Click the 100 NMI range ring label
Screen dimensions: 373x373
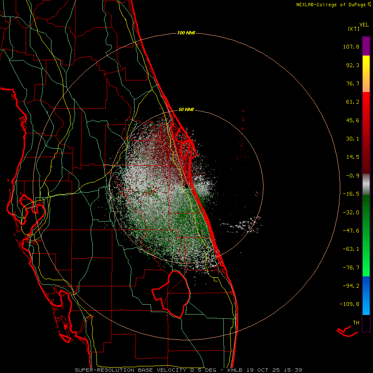coord(186,33)
